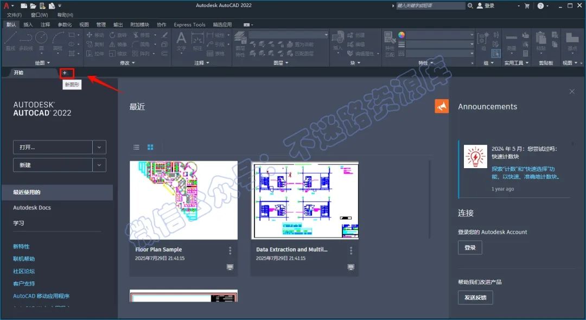
Task: Click the orange Announcements megaphone icon
Action: (442, 106)
